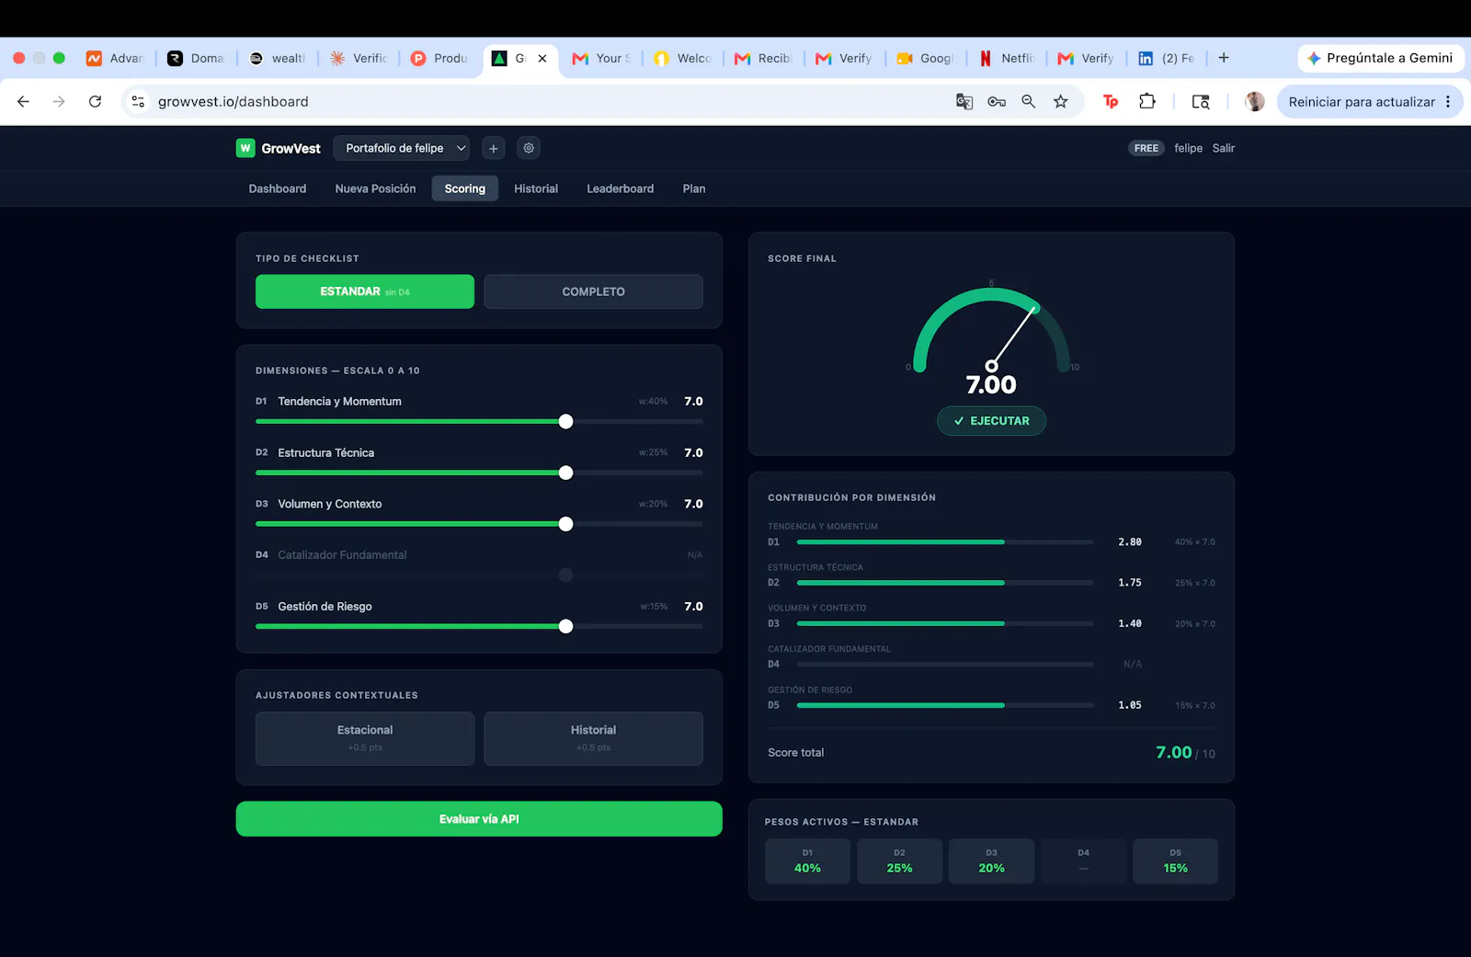Click the D5 15% weight card

coord(1175,861)
